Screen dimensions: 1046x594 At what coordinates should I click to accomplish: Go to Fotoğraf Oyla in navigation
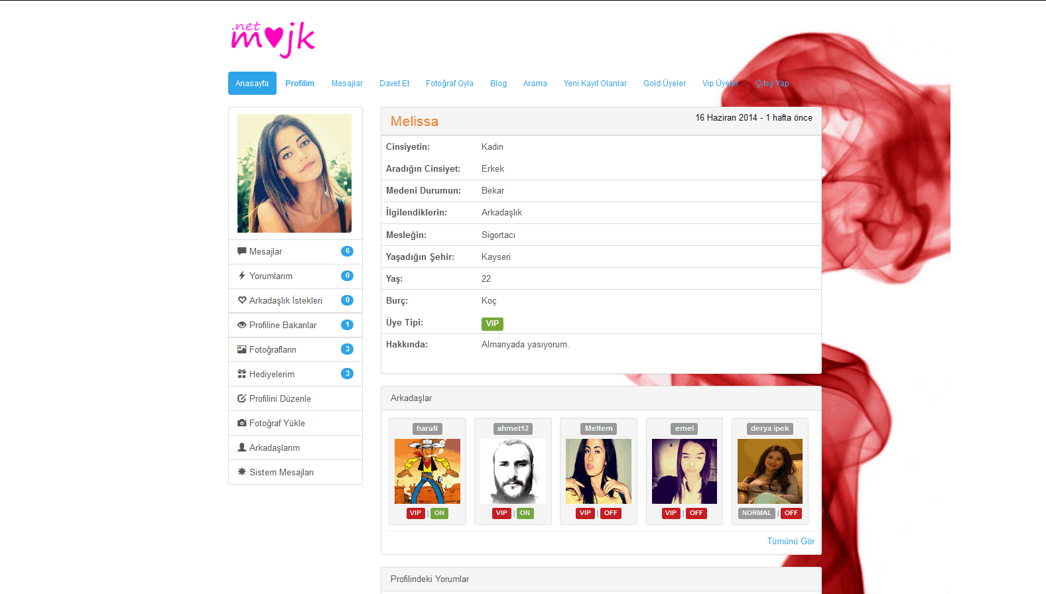[449, 84]
